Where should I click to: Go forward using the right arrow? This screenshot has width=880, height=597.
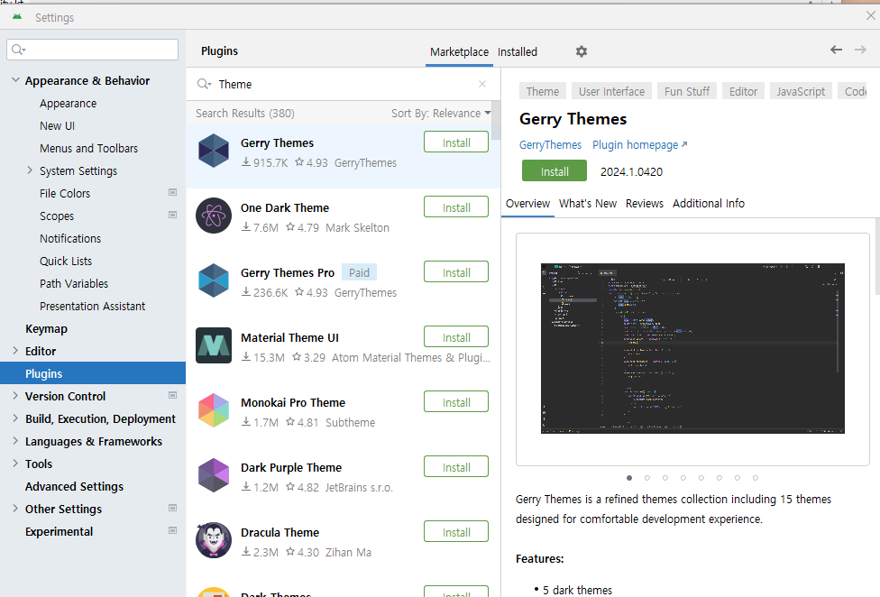[860, 50]
